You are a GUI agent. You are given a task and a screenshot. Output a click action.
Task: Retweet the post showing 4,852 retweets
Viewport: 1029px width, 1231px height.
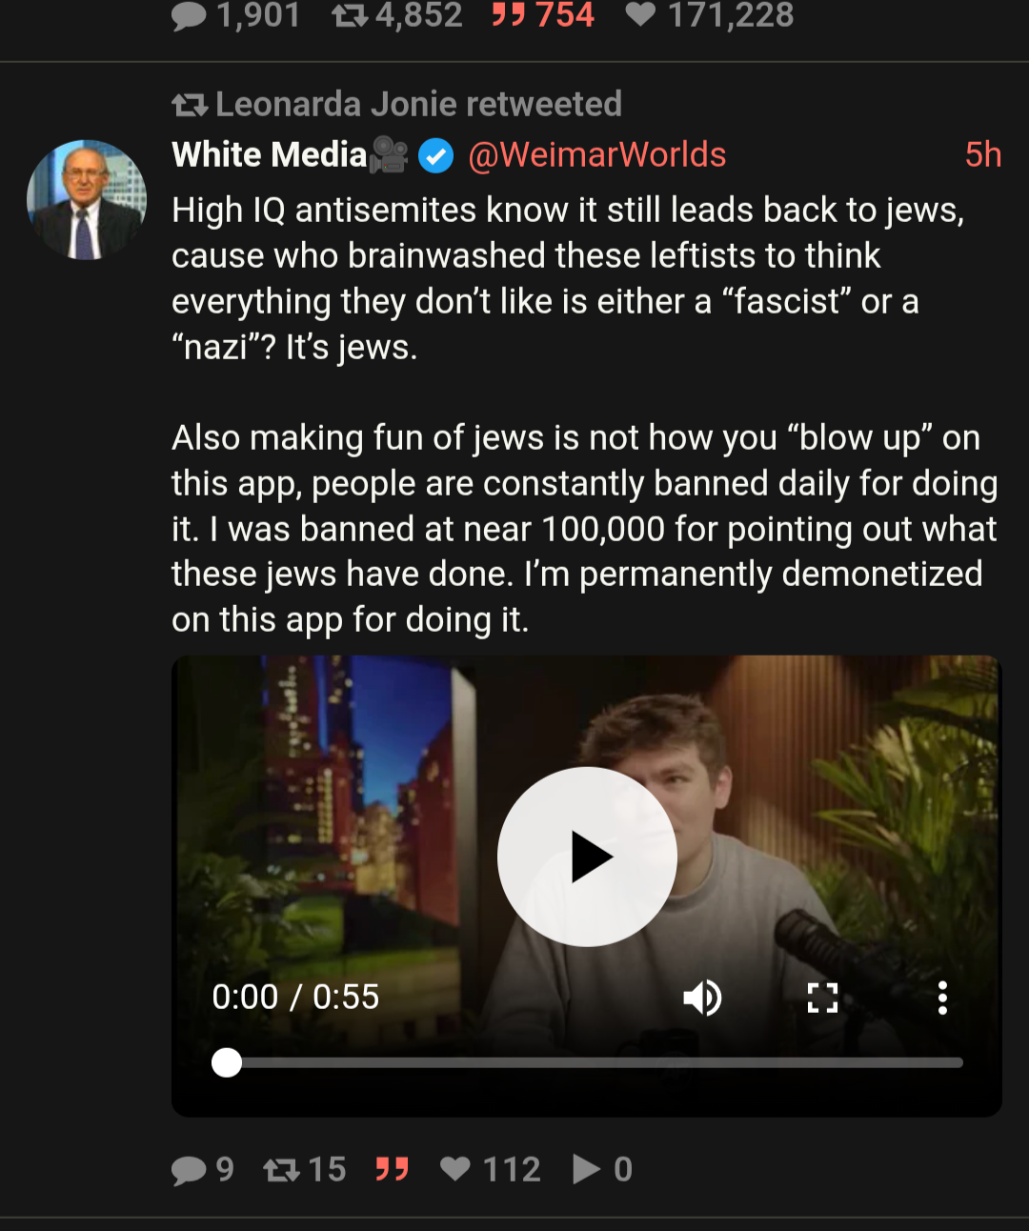pos(350,15)
